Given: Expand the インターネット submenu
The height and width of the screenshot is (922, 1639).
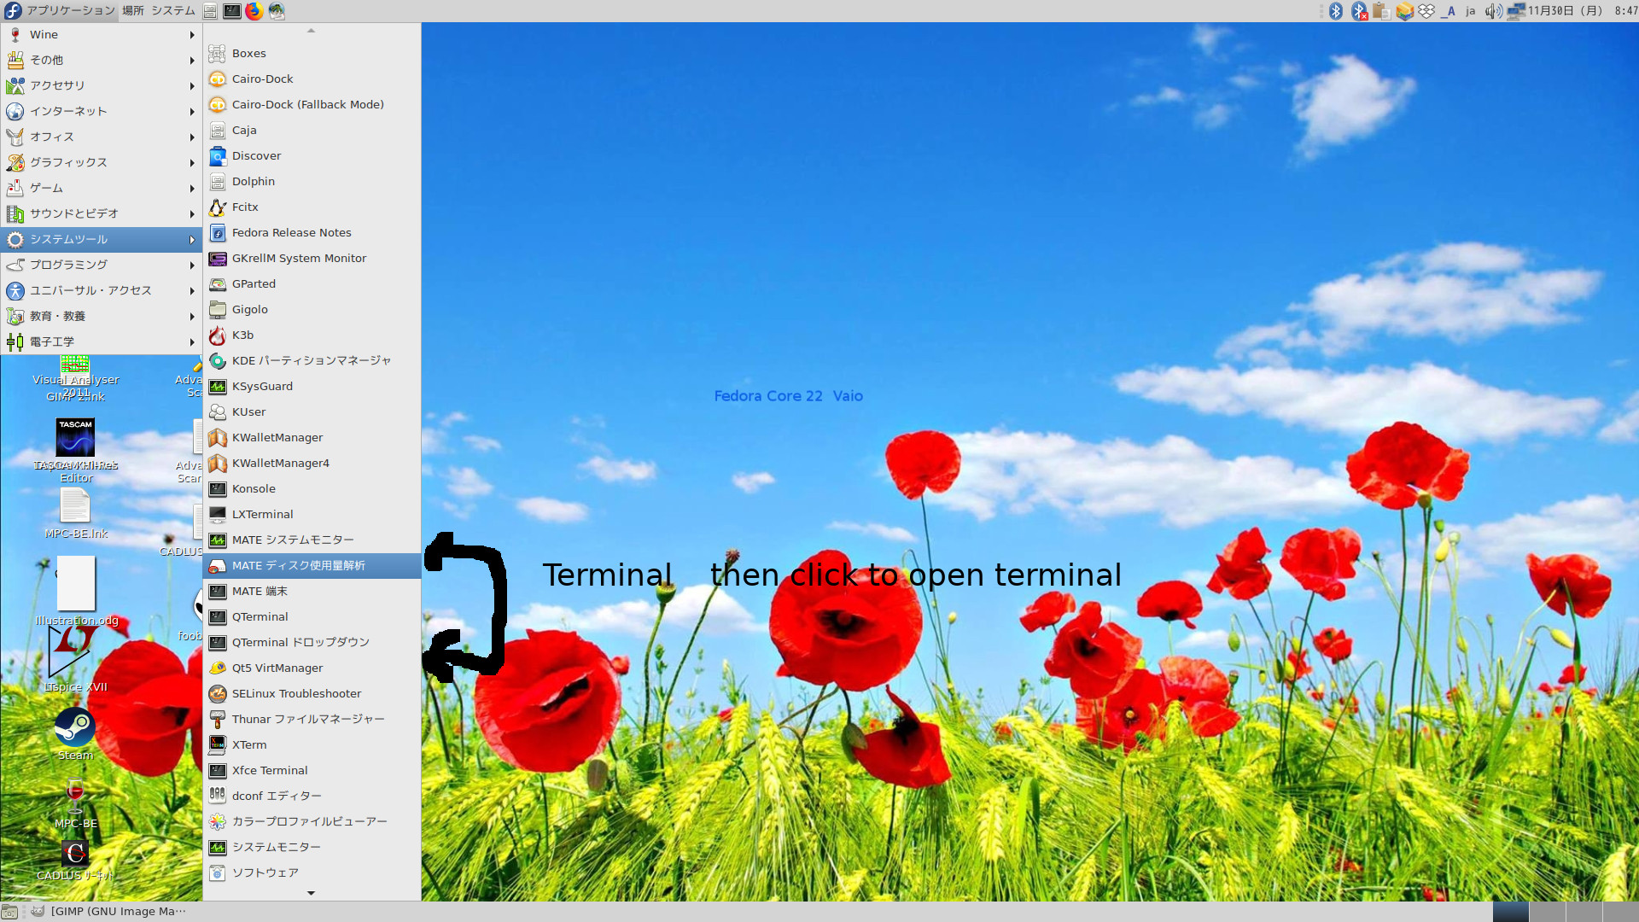Looking at the screenshot, I should 101,112.
